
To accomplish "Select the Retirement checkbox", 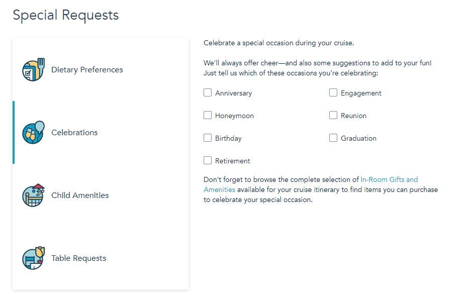I will (x=208, y=160).
